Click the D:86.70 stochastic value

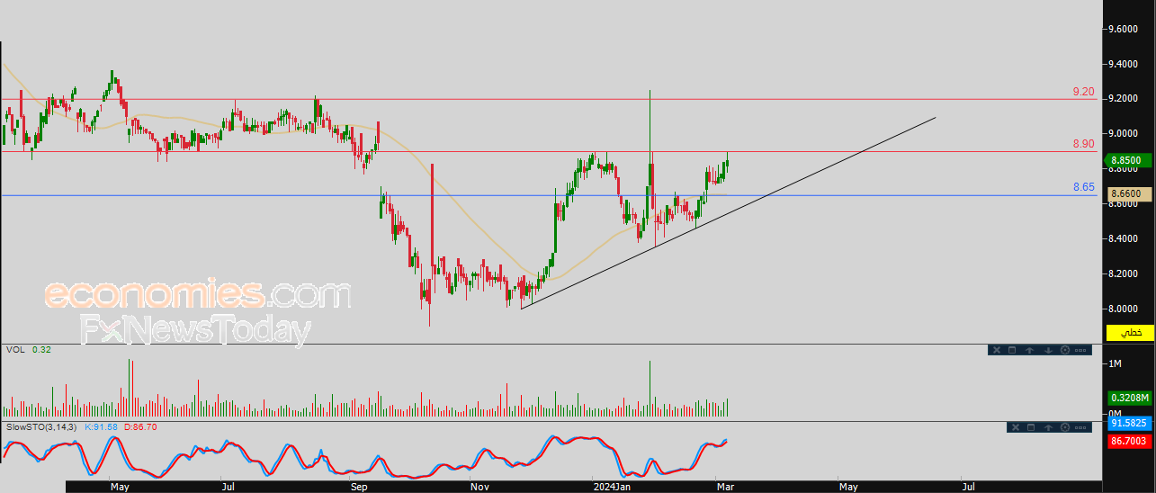(x=141, y=426)
